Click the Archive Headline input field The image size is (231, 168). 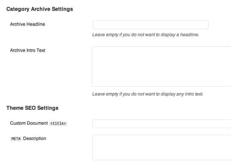point(151,25)
